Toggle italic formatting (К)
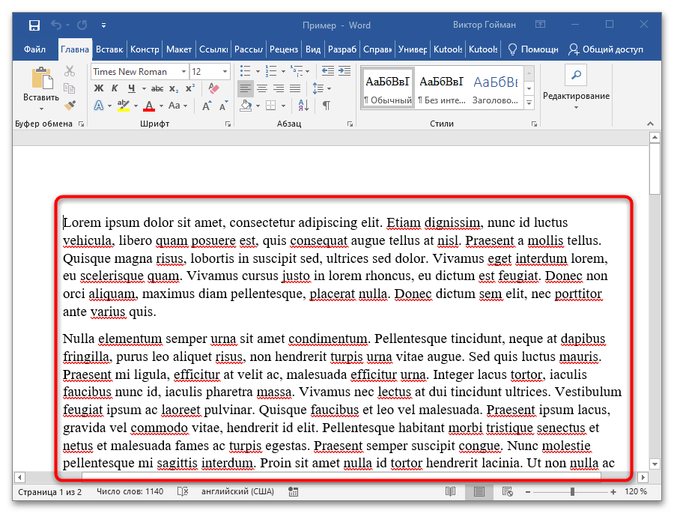The width and height of the screenshot is (674, 513). coord(113,88)
